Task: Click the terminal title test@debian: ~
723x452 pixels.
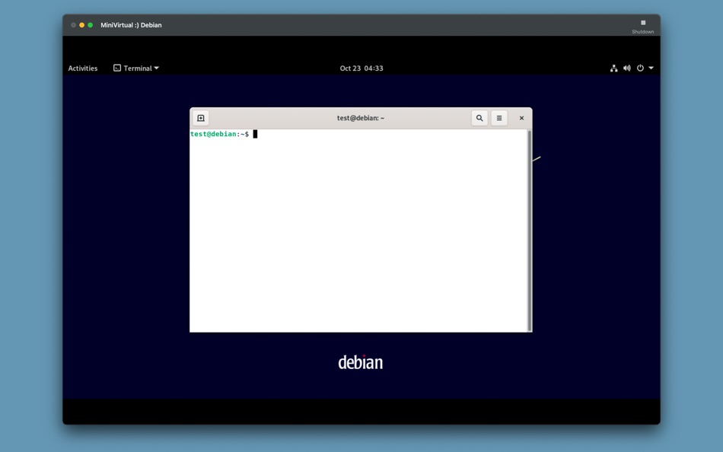Action: click(x=361, y=118)
